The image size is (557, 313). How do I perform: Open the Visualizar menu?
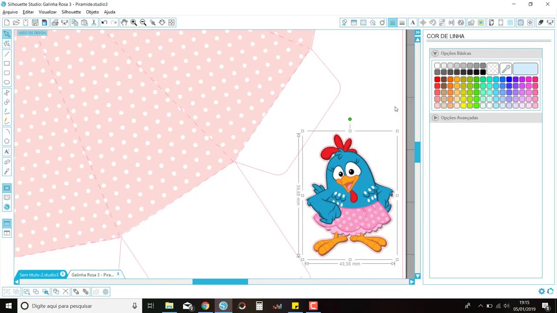point(47,12)
